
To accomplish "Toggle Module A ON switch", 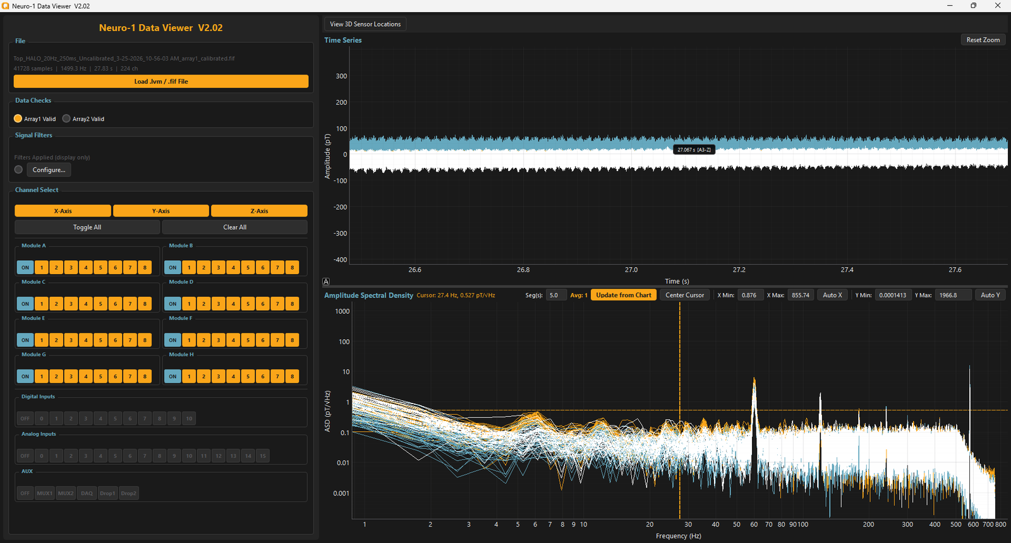I will (x=25, y=268).
